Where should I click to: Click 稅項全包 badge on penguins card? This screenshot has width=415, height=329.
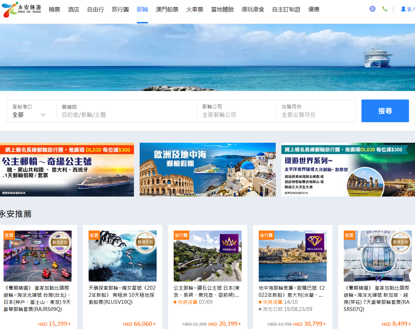pos(145,242)
